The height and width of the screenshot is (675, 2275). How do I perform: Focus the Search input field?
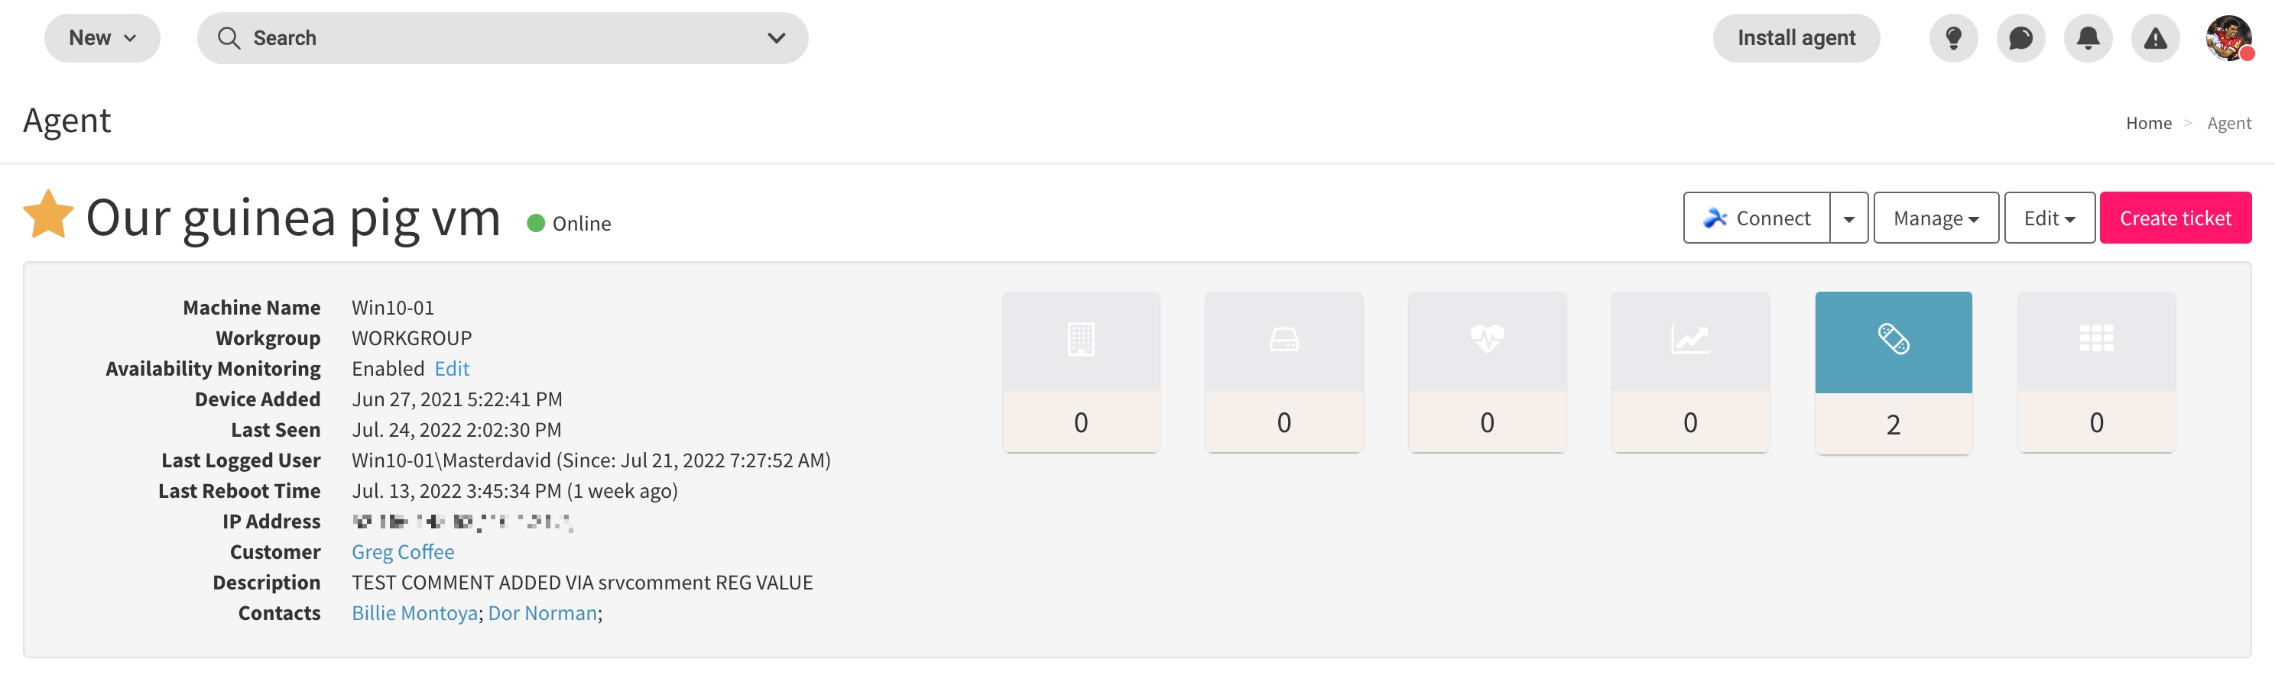click(502, 38)
